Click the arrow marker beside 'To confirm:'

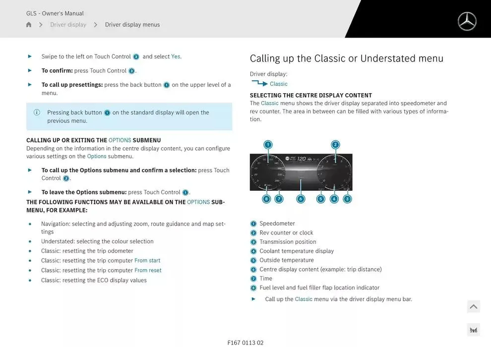pyautogui.click(x=30, y=70)
